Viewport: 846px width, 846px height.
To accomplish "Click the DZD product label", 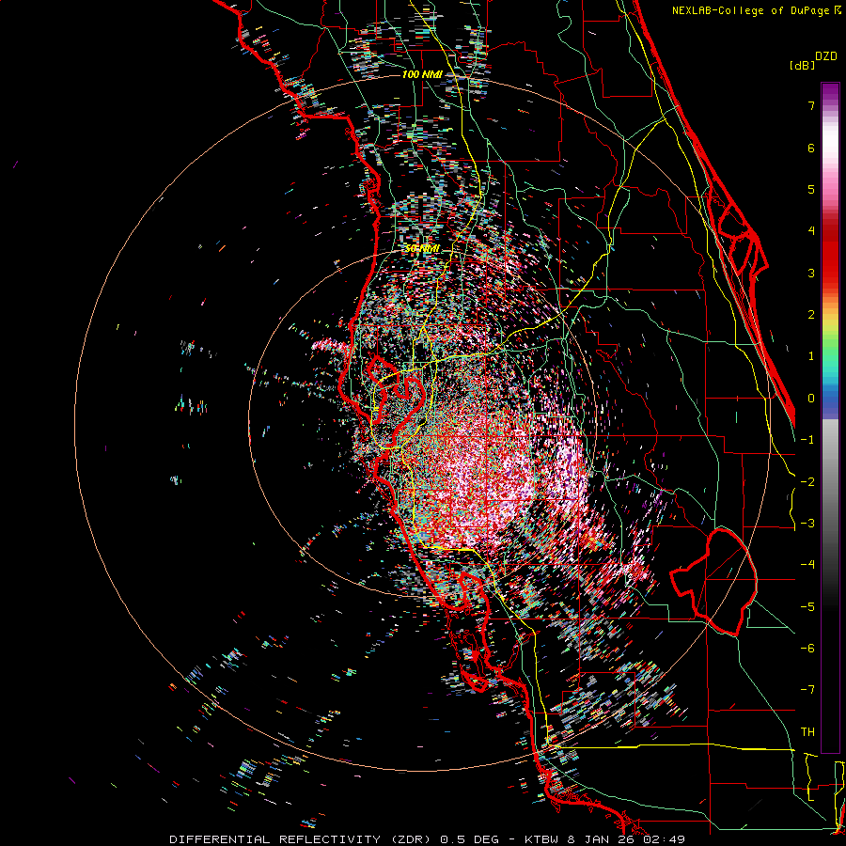I will coord(826,56).
